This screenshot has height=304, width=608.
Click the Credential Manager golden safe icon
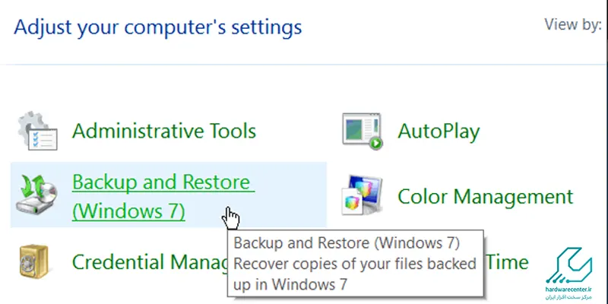pyautogui.click(x=33, y=261)
